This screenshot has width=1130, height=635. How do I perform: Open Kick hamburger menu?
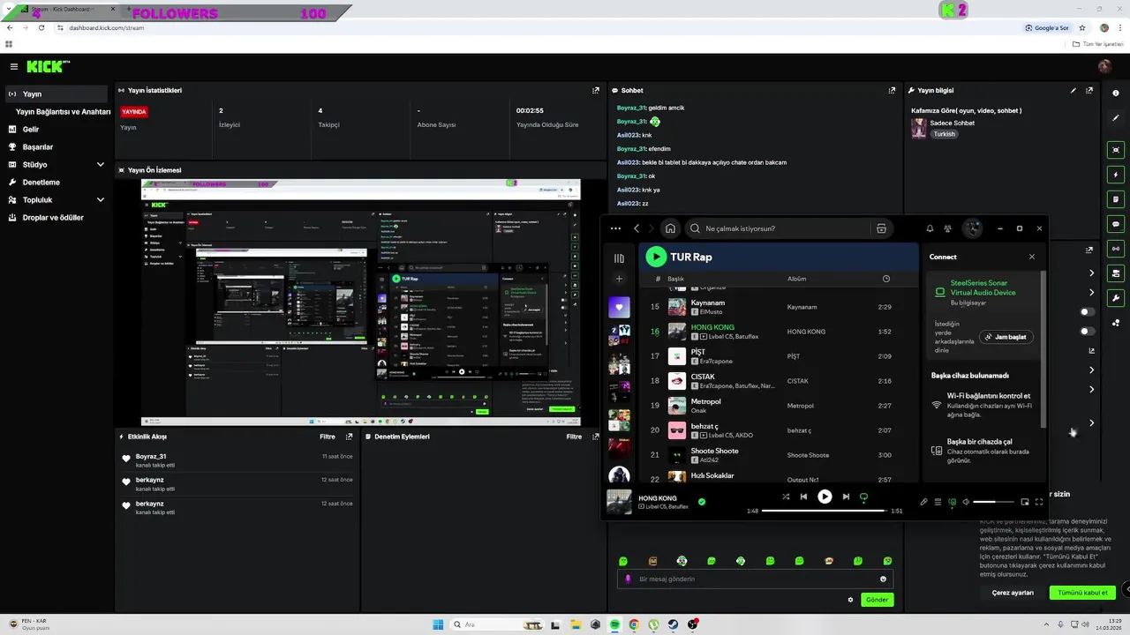tap(13, 66)
